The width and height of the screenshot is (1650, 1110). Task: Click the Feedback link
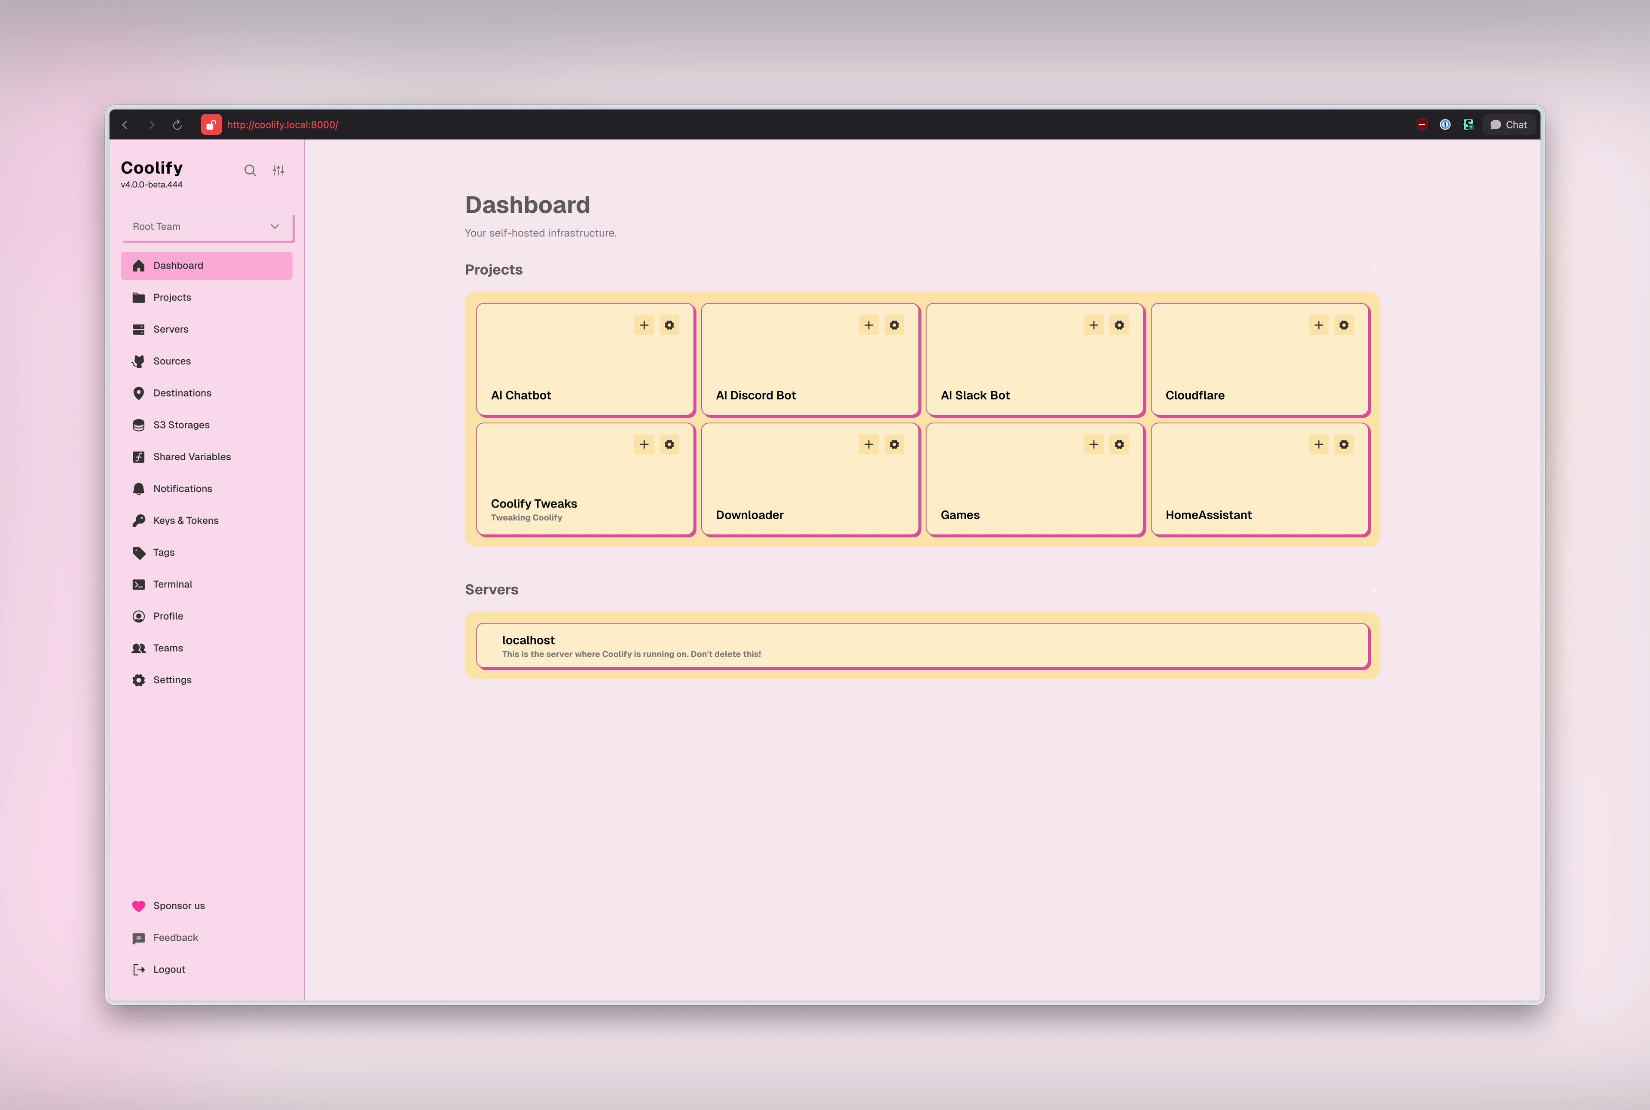175,937
